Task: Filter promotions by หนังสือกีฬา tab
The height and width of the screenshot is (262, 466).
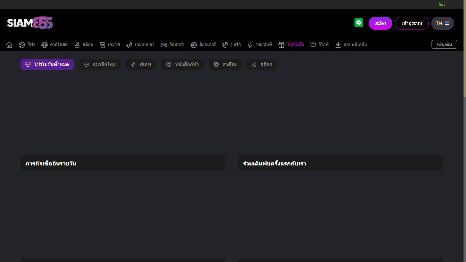Action: pos(182,64)
